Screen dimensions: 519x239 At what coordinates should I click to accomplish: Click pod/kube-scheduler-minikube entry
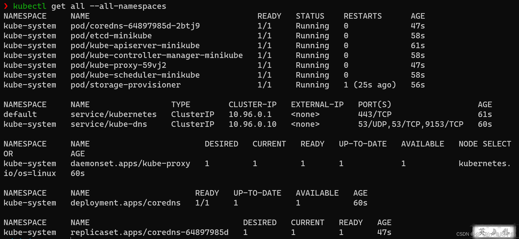click(x=135, y=75)
